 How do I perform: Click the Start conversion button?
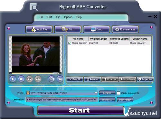[x=80, y=110]
